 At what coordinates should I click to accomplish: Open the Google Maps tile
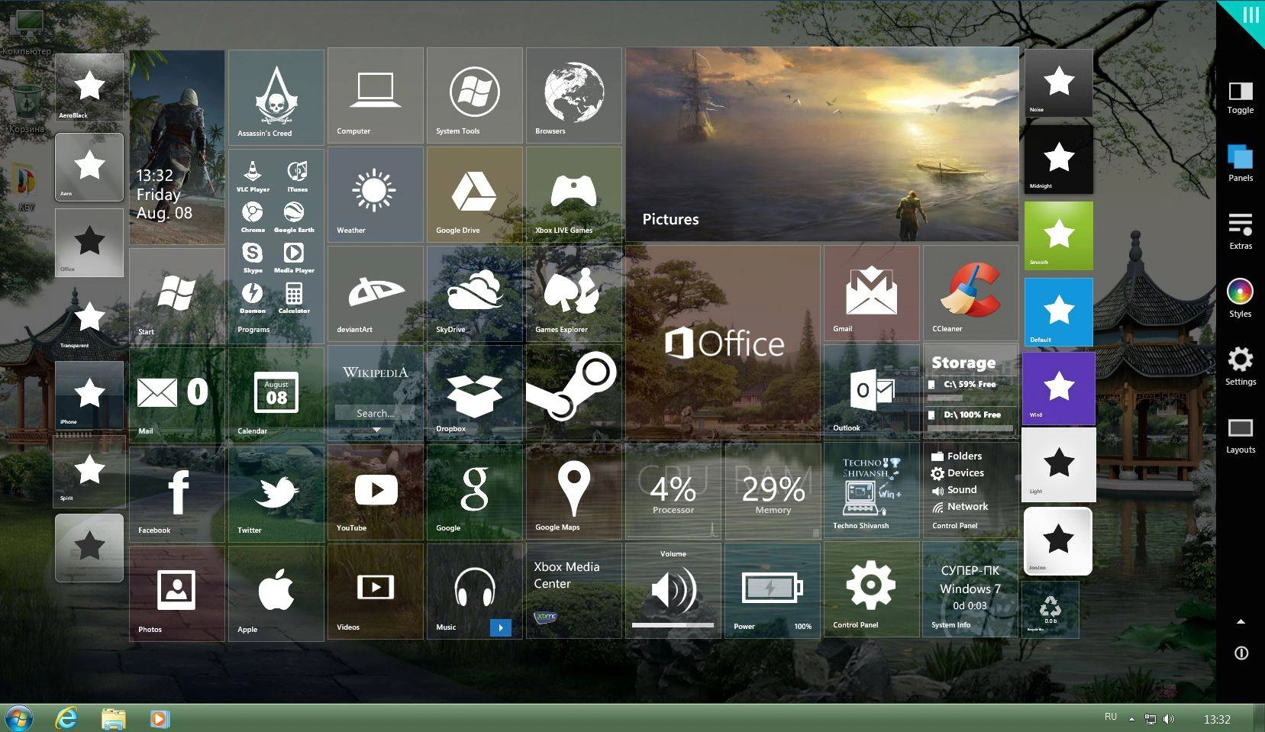(x=574, y=492)
